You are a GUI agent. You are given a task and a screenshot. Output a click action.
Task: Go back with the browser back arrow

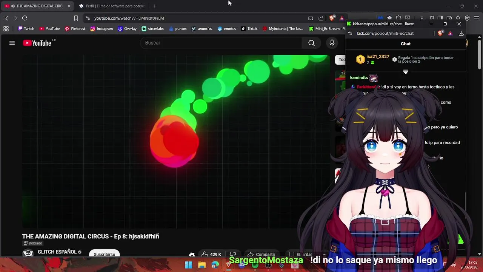(x=6, y=18)
